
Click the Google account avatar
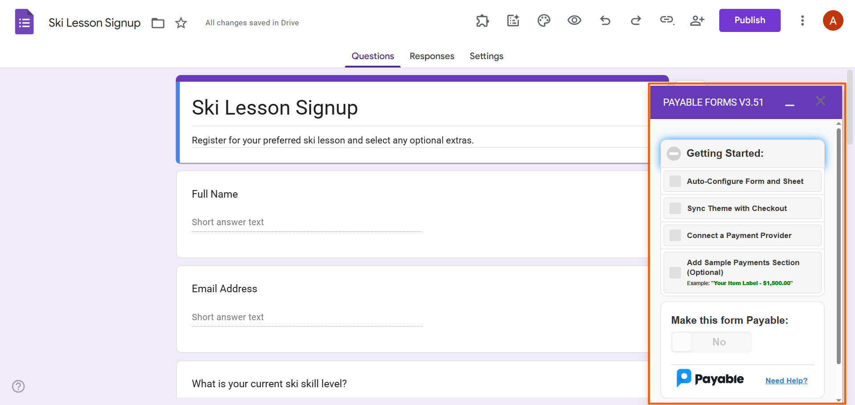(x=833, y=20)
